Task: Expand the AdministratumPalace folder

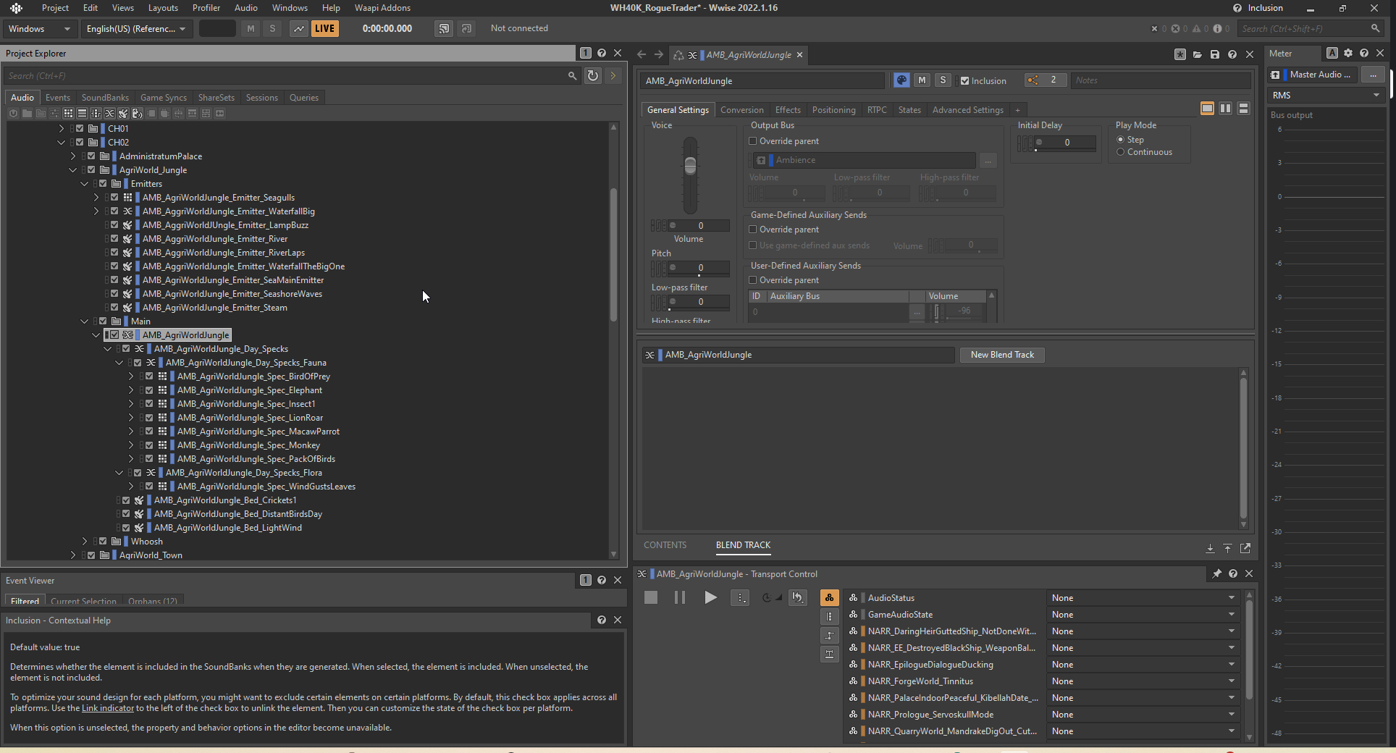Action: pos(73,156)
